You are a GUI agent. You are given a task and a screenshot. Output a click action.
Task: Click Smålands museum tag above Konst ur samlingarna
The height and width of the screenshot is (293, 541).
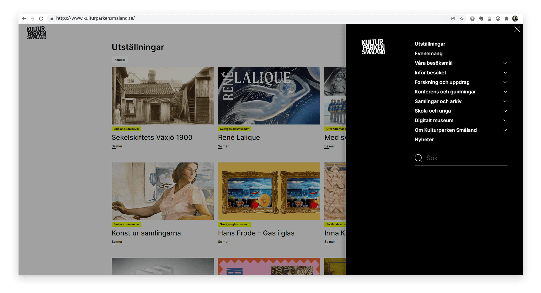point(126,224)
